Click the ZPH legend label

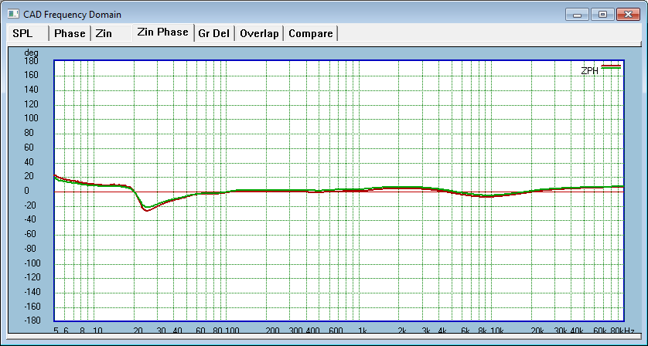pos(589,70)
